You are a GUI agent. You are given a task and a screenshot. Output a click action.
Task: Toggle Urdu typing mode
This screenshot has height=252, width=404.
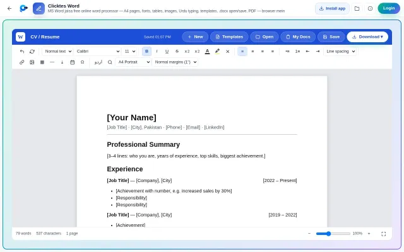(x=98, y=62)
